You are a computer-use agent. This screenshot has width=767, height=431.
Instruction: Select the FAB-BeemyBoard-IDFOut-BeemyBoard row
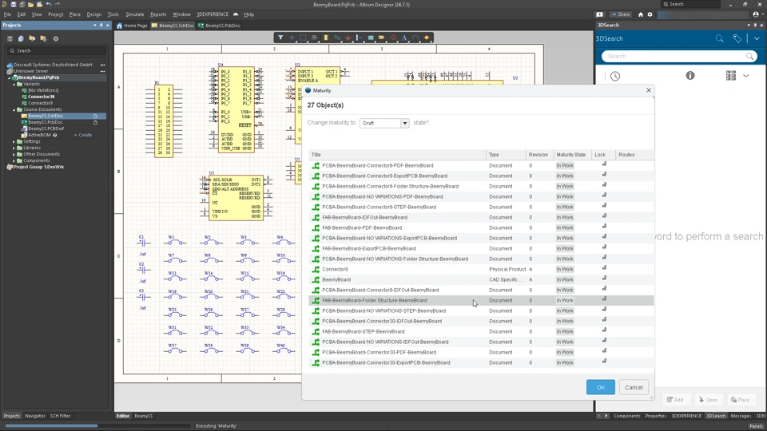coord(481,217)
